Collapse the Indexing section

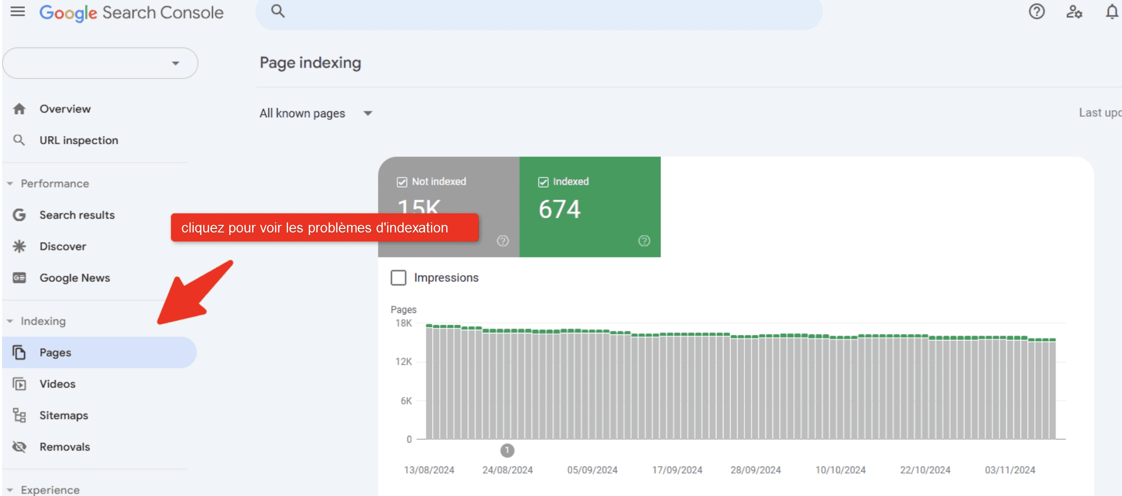pyautogui.click(x=37, y=321)
